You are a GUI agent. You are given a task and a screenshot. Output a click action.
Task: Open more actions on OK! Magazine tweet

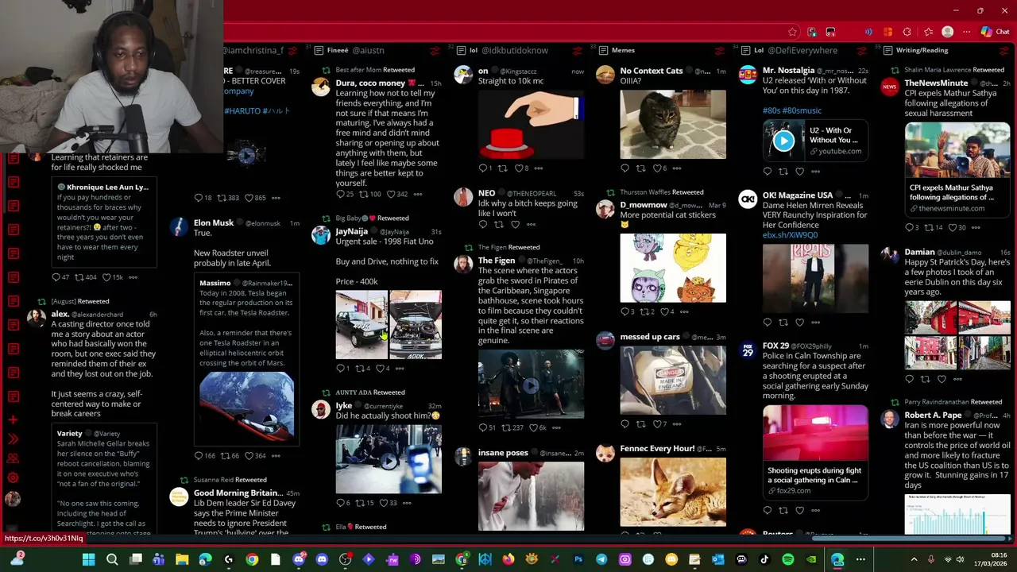pos(815,322)
